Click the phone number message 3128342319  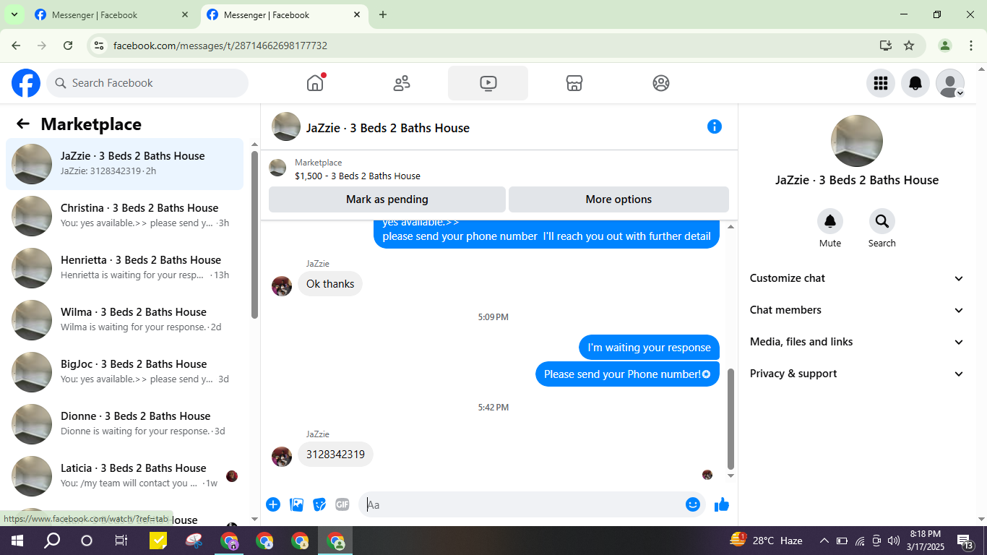click(335, 455)
